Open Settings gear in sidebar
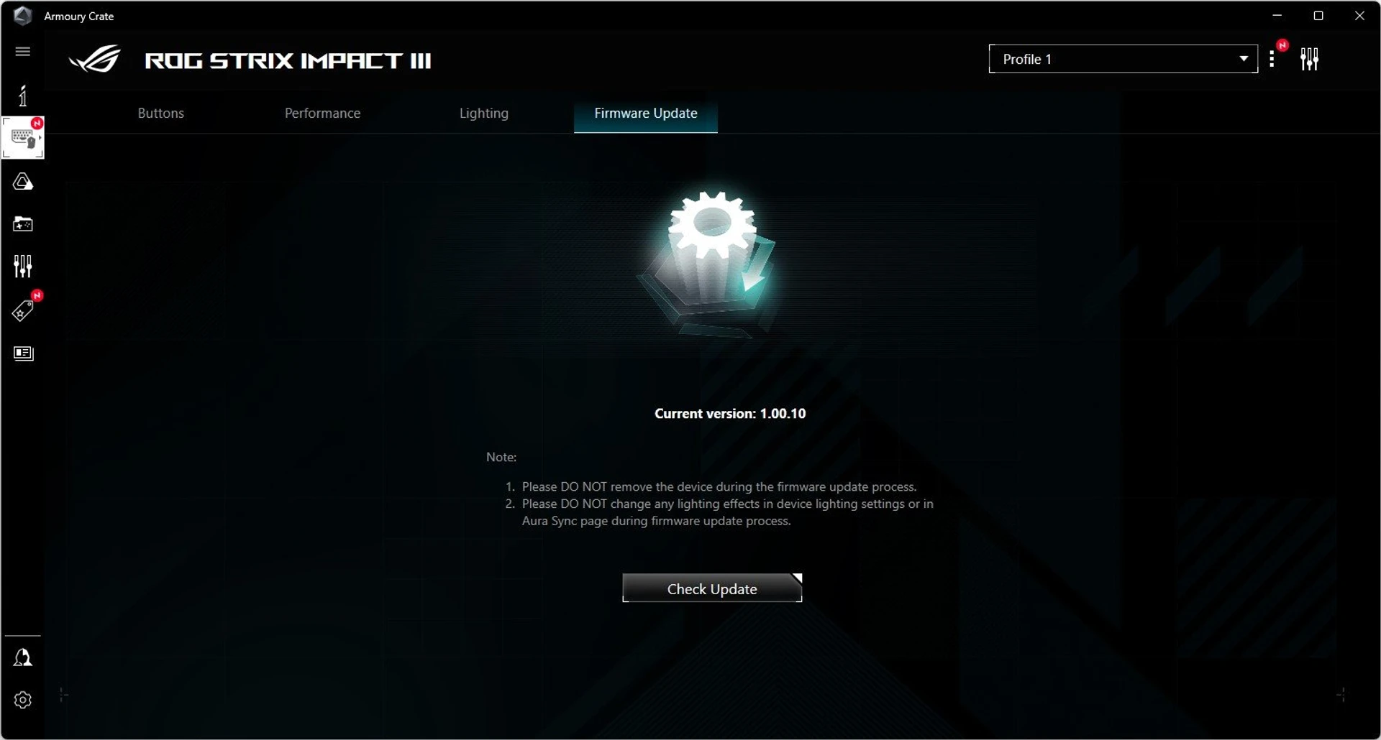Viewport: 1381px width, 740px height. pos(23,700)
